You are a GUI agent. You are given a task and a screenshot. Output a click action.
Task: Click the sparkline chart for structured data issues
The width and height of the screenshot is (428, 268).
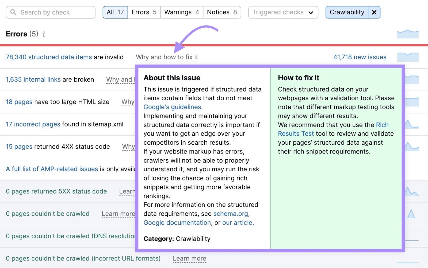point(408,57)
